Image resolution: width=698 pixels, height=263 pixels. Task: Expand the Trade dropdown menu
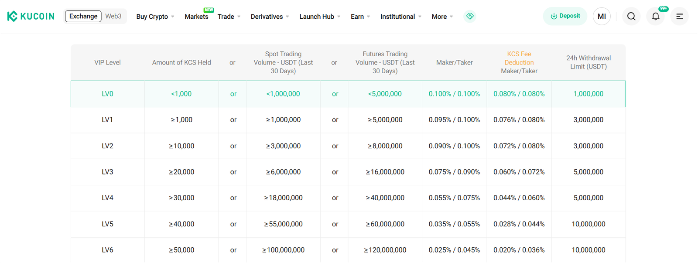click(229, 17)
